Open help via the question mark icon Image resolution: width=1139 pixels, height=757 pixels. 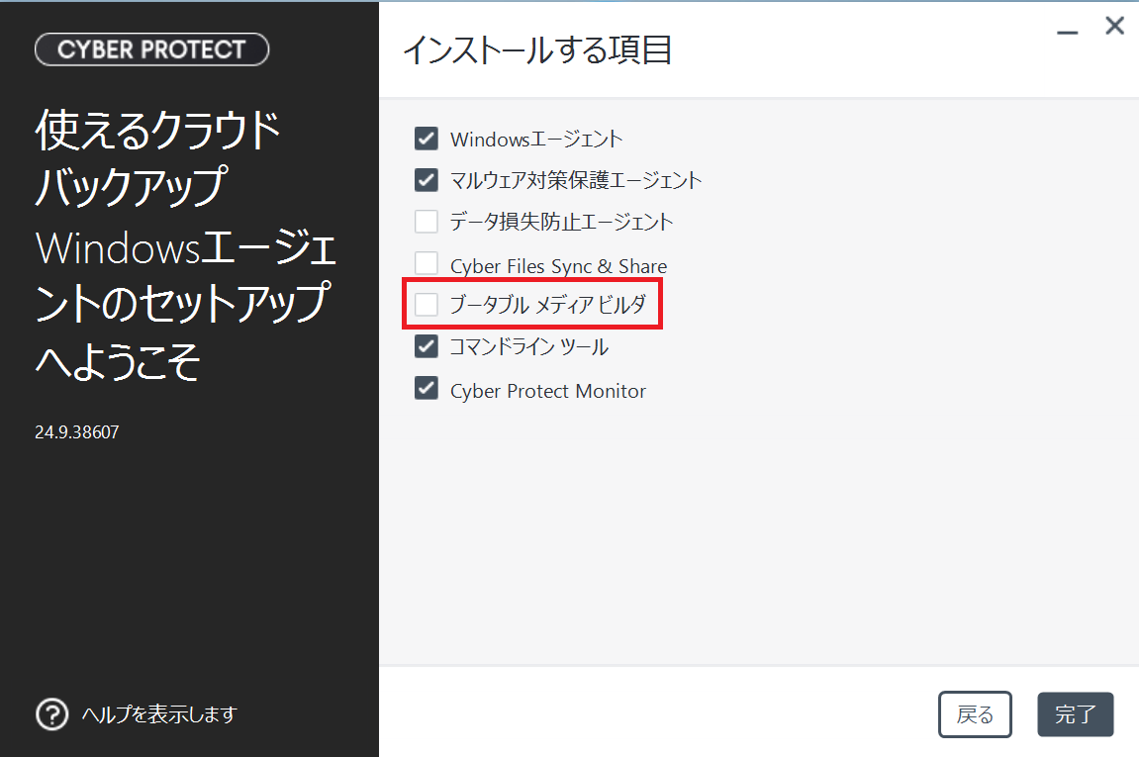click(51, 714)
